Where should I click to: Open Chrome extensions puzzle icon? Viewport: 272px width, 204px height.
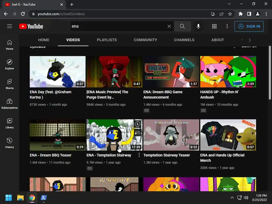tap(241, 14)
